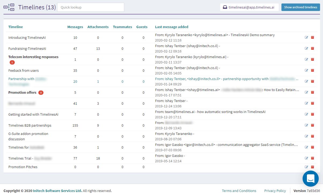Visit Initech Software Services Ltd. link
323x196 pixels.
point(57,191)
